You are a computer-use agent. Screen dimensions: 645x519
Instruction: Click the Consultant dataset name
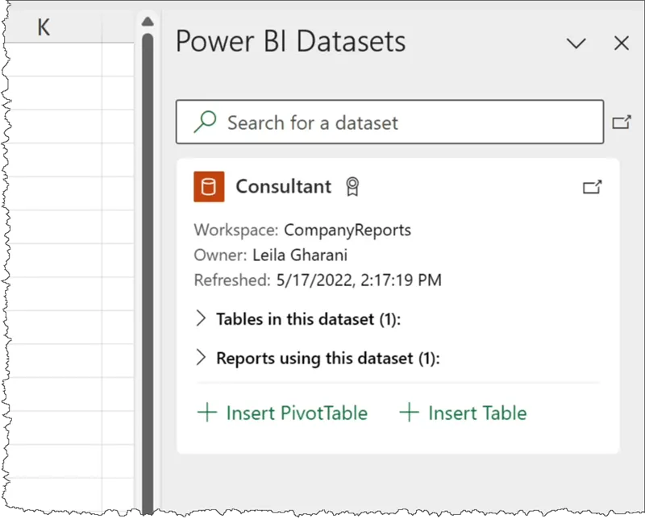tap(283, 187)
